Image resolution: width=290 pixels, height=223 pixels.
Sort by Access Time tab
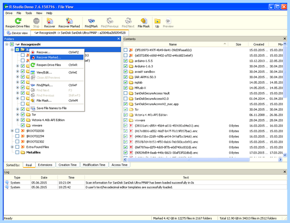(x=119, y=165)
